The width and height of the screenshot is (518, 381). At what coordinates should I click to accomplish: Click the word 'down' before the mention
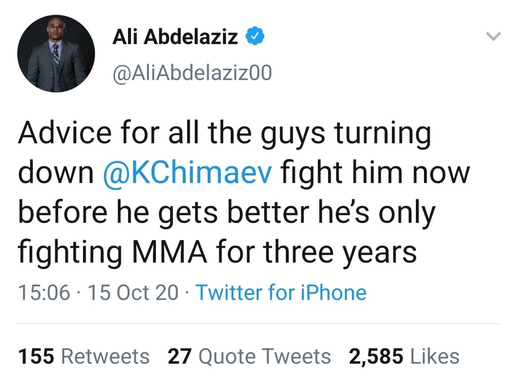pyautogui.click(x=56, y=172)
